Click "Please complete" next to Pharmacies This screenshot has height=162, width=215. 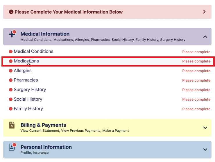coord(196,80)
